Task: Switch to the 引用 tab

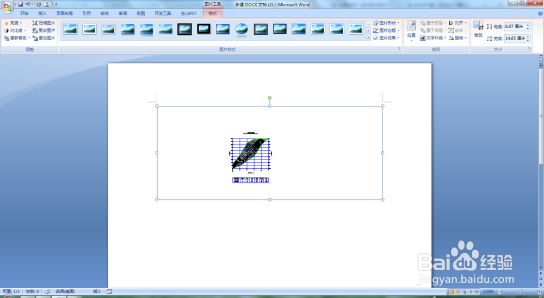Action: point(86,14)
